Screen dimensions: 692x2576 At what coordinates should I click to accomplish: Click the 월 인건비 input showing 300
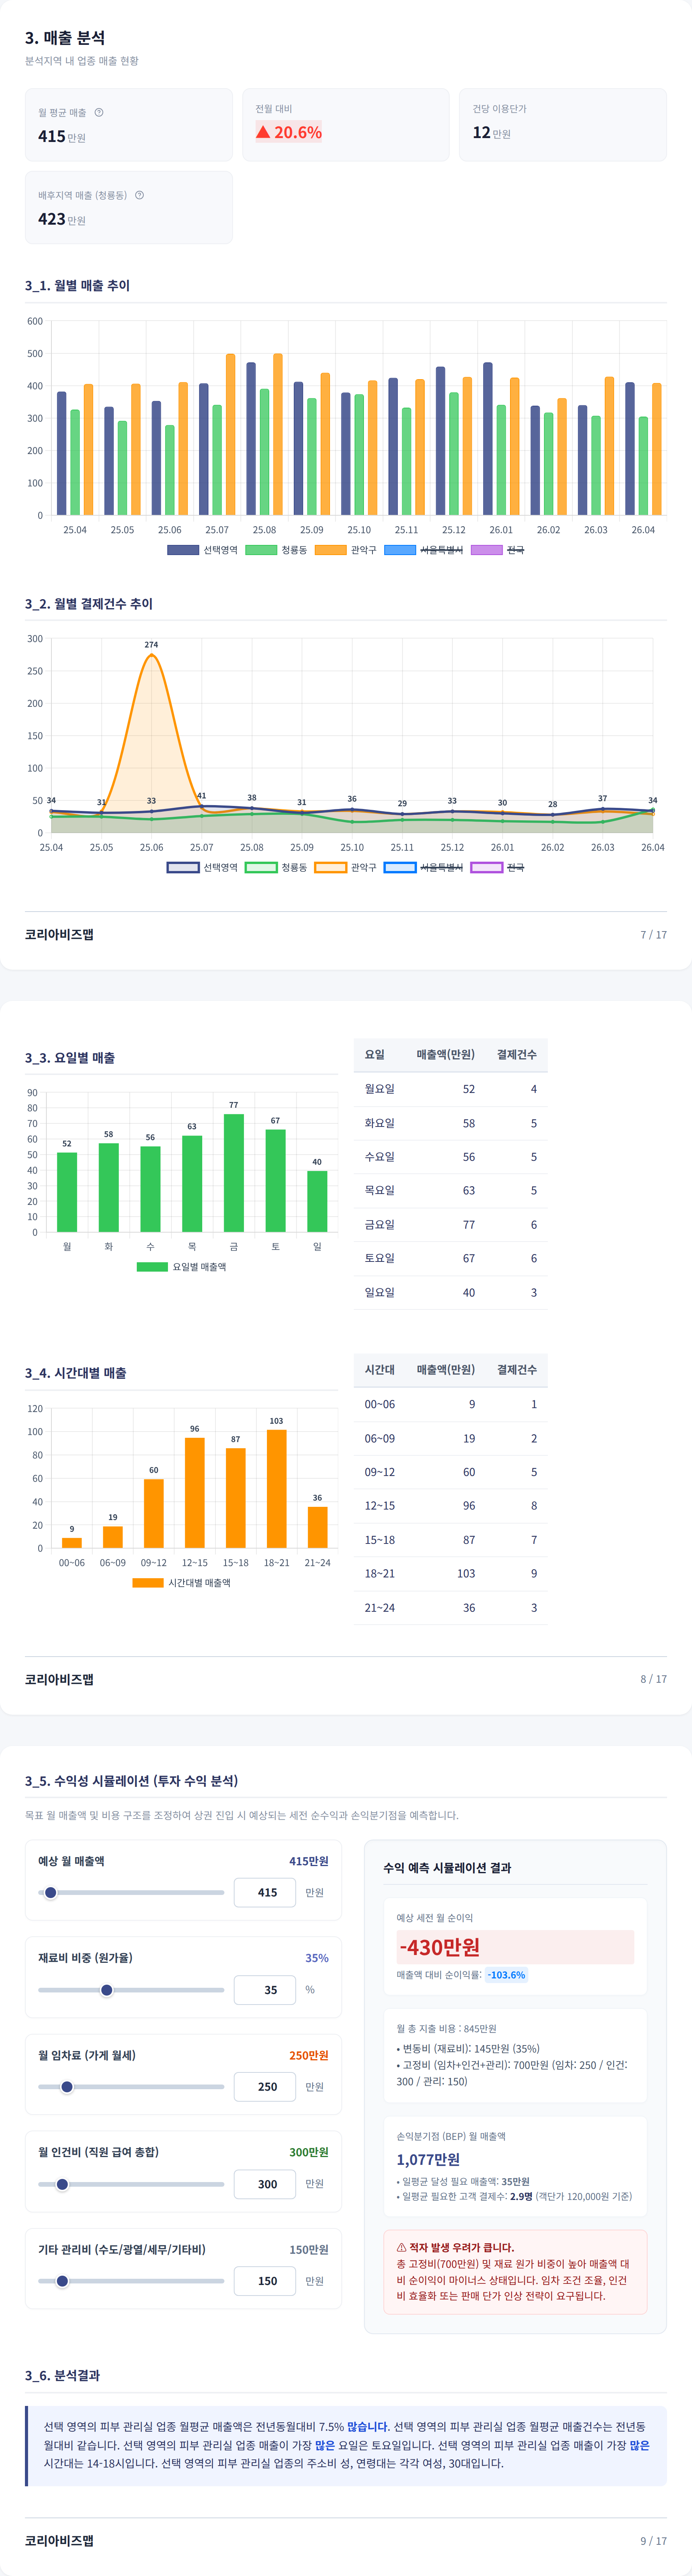[x=265, y=2184]
